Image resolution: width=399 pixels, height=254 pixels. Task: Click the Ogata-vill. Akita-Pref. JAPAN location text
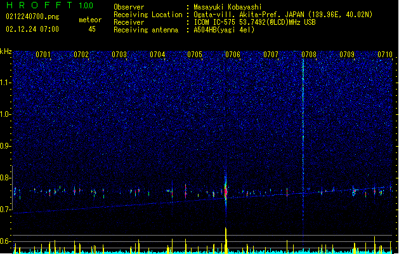(x=283, y=15)
